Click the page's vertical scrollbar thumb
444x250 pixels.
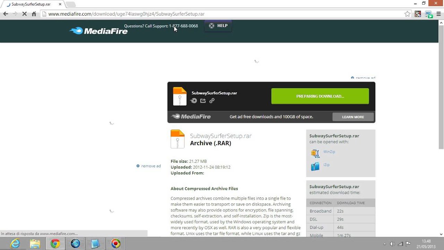(x=441, y=87)
